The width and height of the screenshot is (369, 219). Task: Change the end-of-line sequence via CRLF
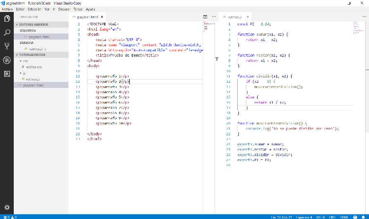[x=332, y=217]
